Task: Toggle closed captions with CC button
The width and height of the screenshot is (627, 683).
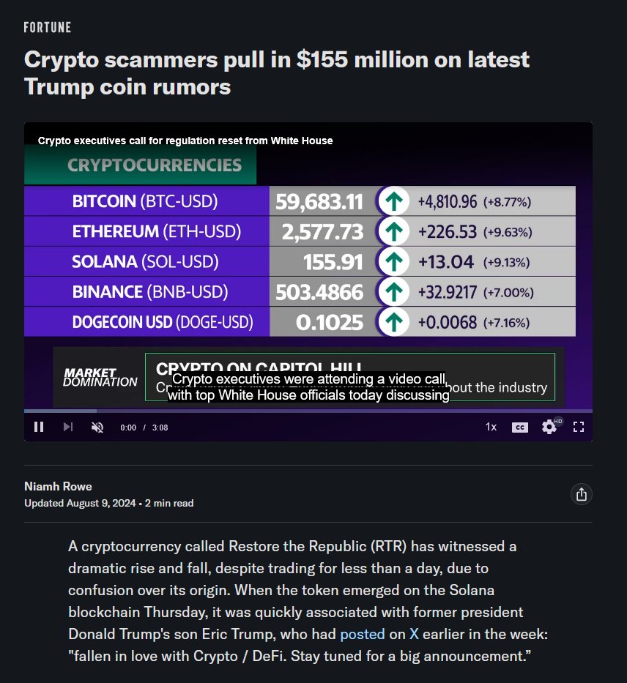Action: (x=520, y=428)
